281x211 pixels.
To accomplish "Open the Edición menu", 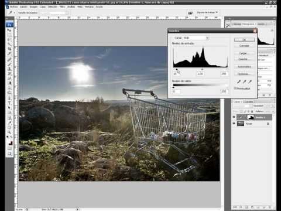I will (23, 7).
